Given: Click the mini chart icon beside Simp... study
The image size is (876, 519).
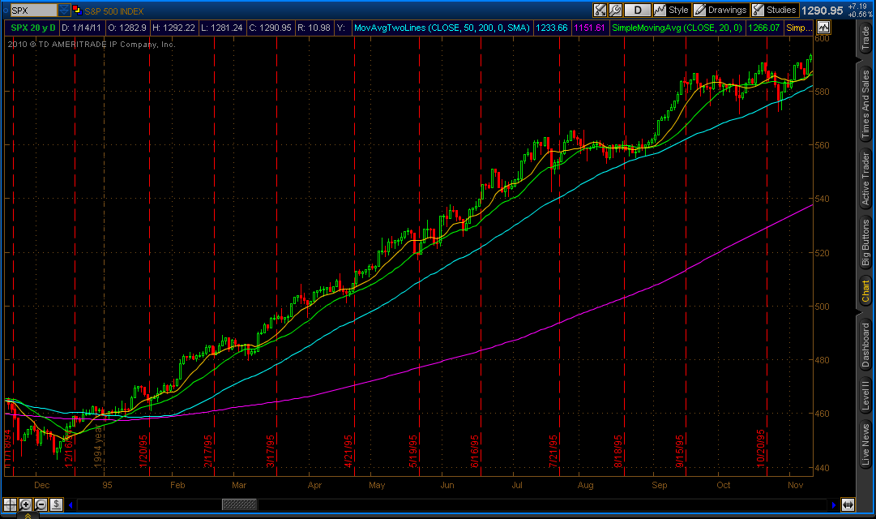Looking at the screenshot, I should (x=823, y=27).
